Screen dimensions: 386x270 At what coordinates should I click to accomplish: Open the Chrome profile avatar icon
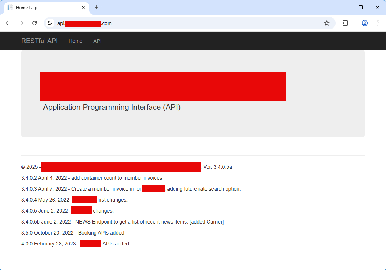tap(364, 23)
